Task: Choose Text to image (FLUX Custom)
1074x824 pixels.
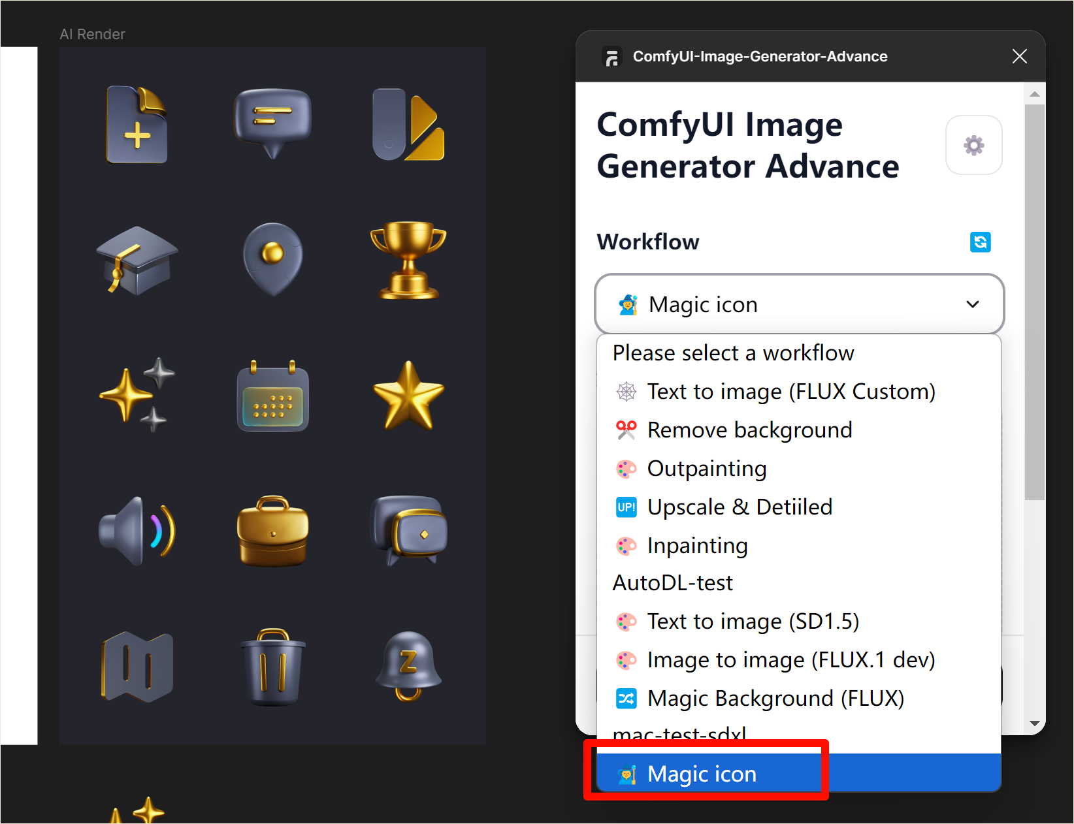Action: [799, 391]
